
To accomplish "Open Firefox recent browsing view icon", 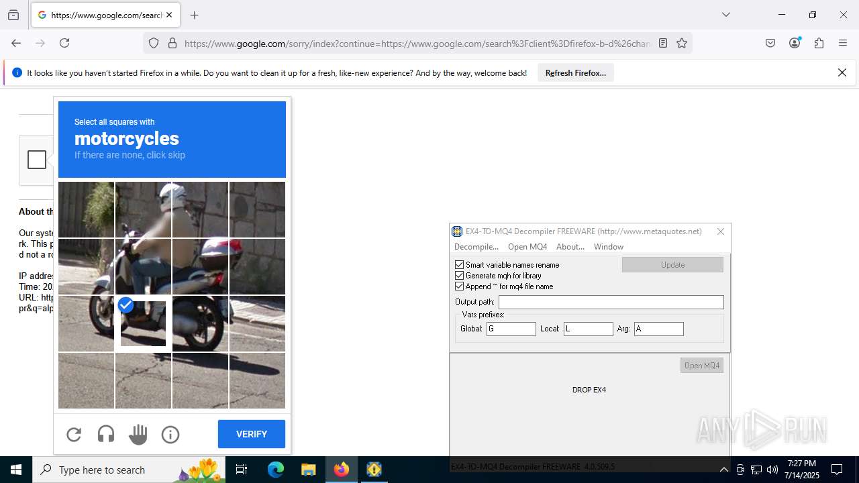I will (13, 15).
